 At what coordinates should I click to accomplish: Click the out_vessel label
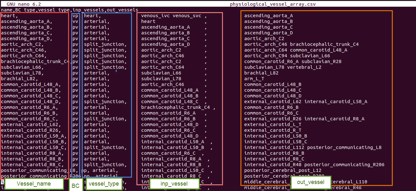(x=311, y=182)
